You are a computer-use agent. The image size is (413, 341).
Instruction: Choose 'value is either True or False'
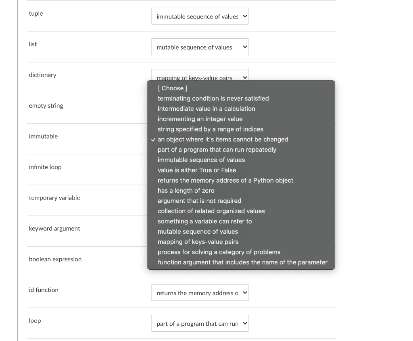(197, 170)
